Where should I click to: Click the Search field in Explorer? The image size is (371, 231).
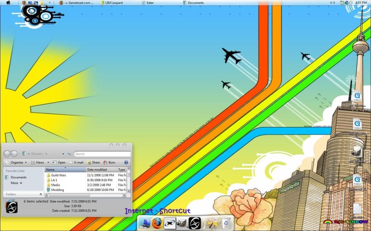[x=102, y=154]
